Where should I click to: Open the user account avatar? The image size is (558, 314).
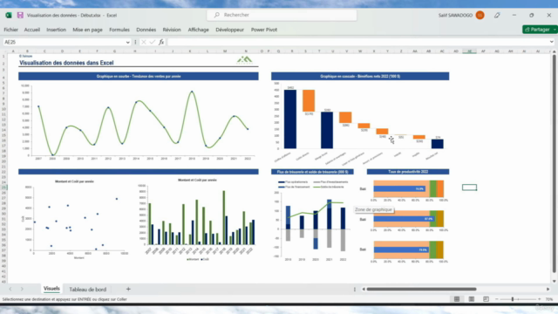pyautogui.click(x=480, y=16)
